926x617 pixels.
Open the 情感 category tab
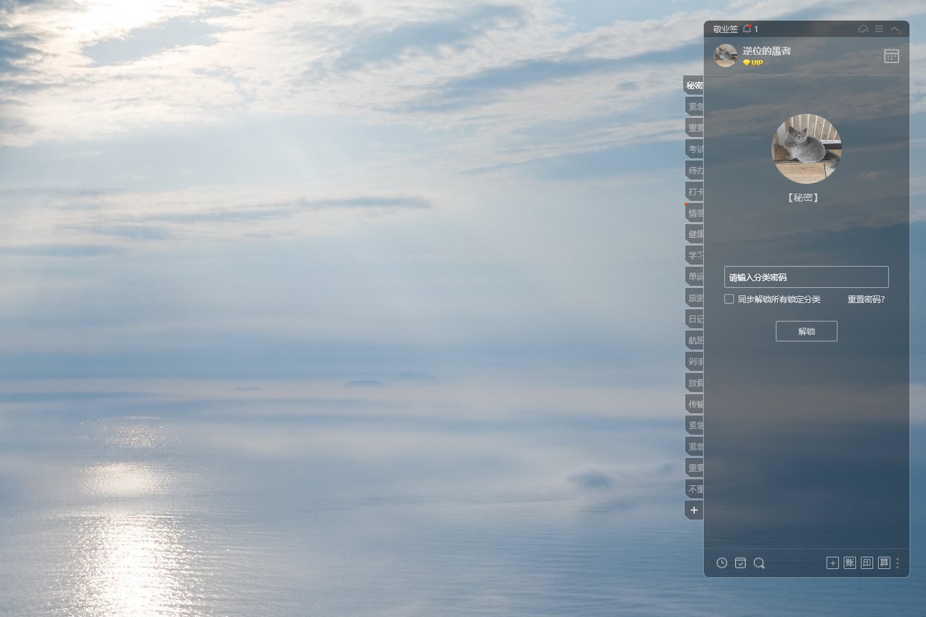tap(695, 213)
